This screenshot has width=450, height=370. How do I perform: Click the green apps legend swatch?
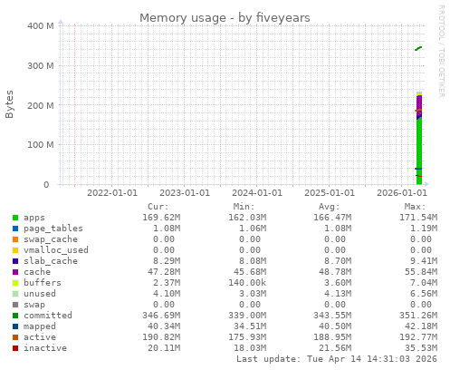[15, 218]
